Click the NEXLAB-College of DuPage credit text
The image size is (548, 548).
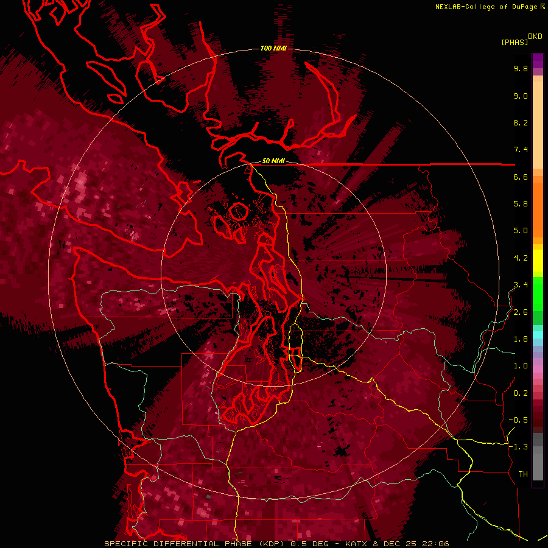486,7
